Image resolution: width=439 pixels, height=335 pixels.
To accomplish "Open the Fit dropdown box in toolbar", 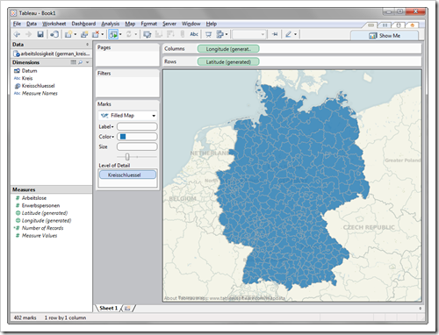I will click(x=249, y=34).
